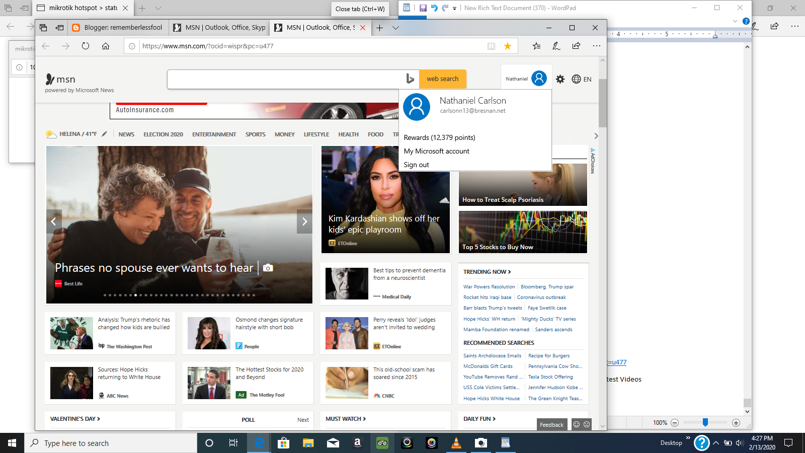The image size is (805, 453).
Task: Open Microsoft Store from the taskbar
Action: [x=284, y=443]
